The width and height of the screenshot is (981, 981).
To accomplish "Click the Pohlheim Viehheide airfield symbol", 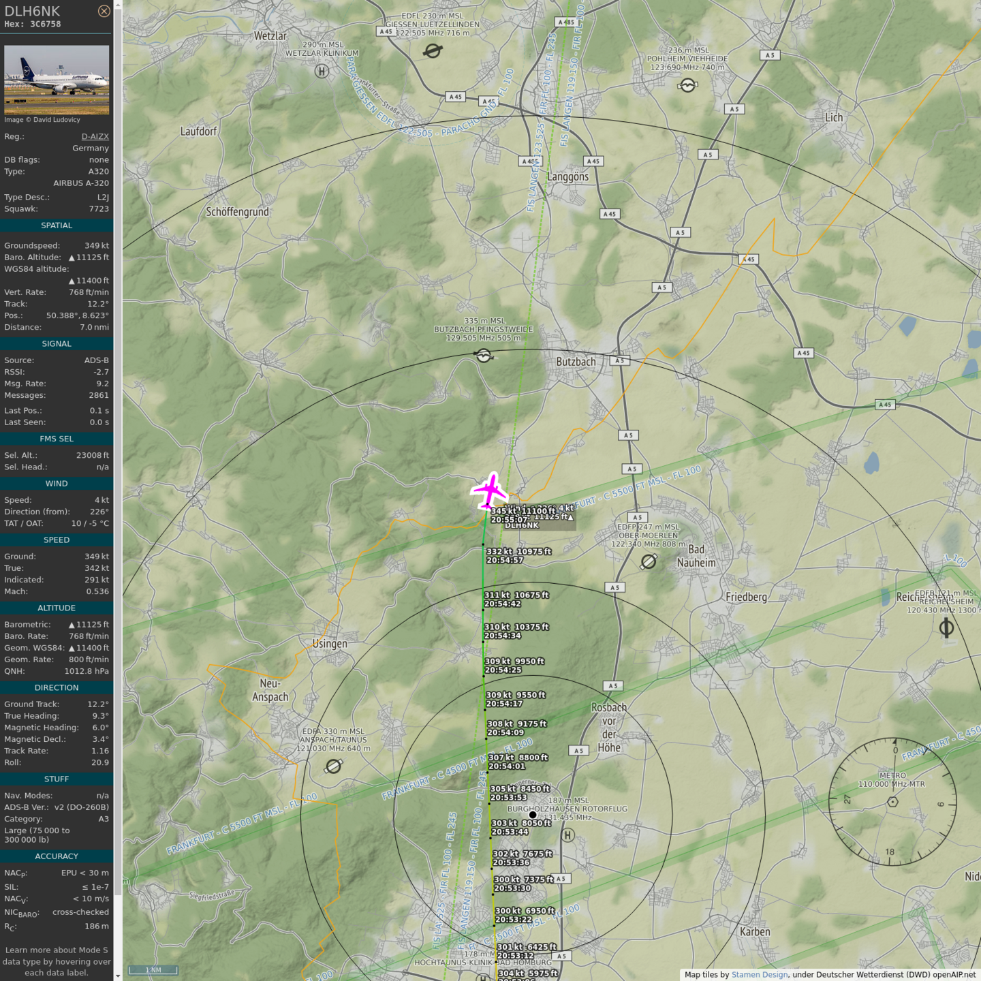I will (688, 85).
